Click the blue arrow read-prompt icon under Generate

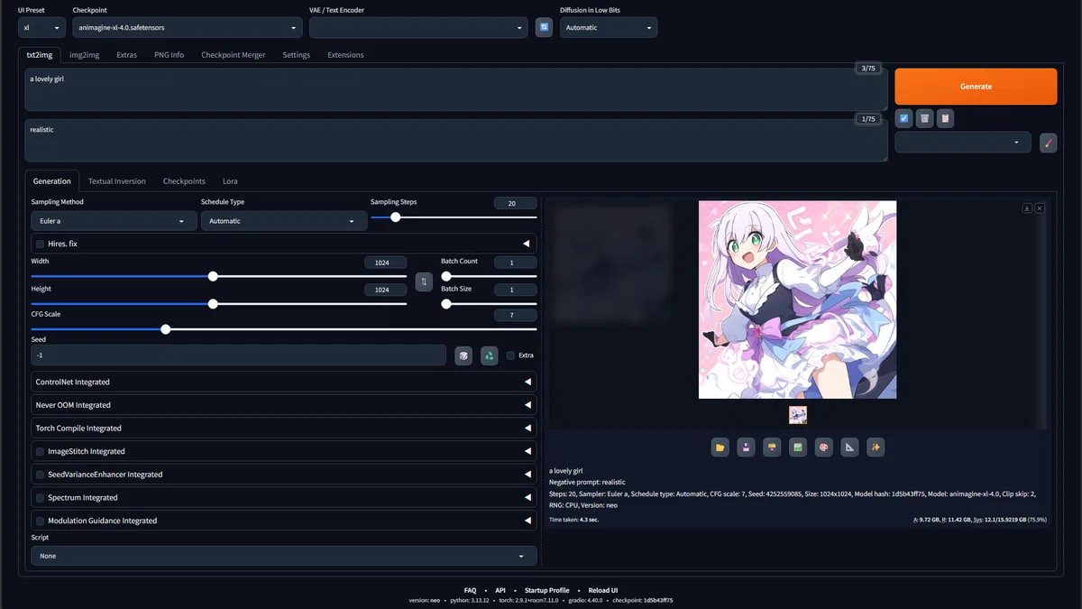pos(904,118)
